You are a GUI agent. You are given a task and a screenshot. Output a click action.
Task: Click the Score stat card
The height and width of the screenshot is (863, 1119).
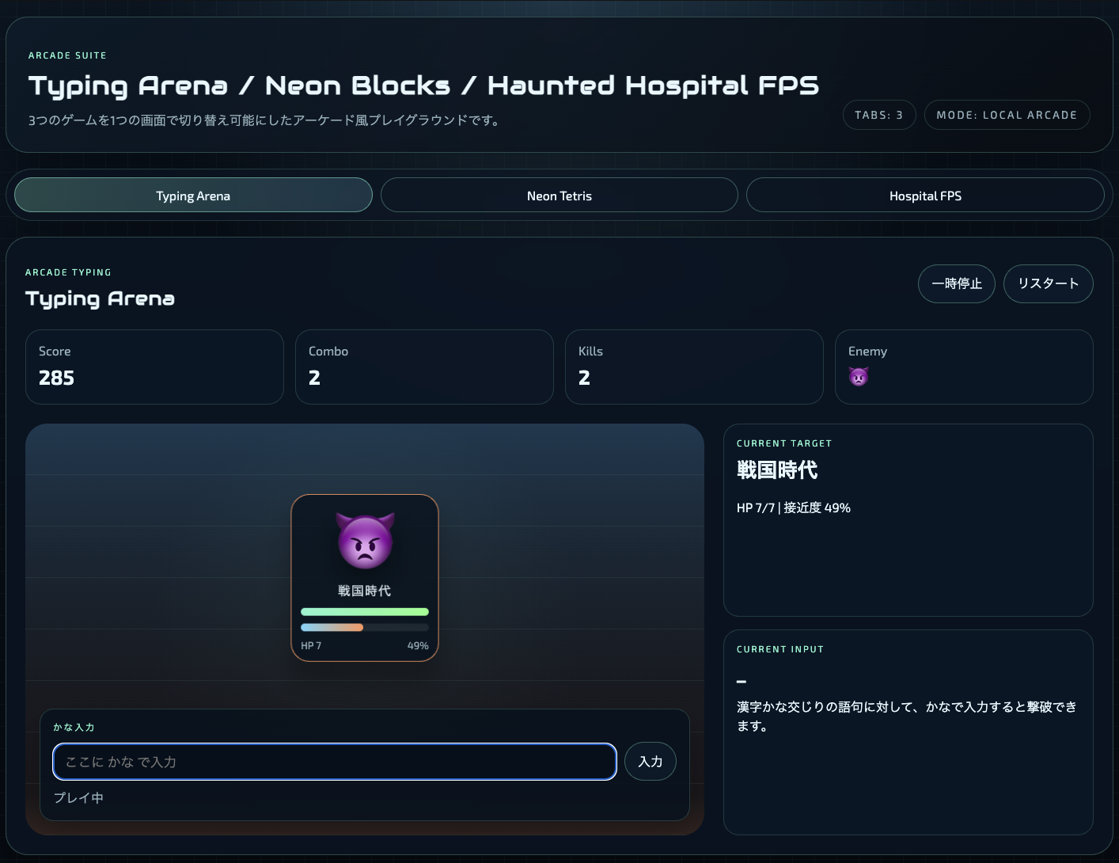pyautogui.click(x=154, y=367)
